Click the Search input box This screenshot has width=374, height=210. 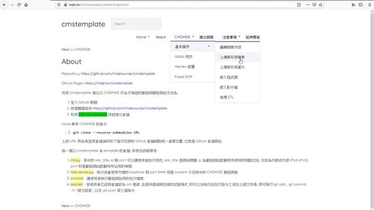point(136,24)
